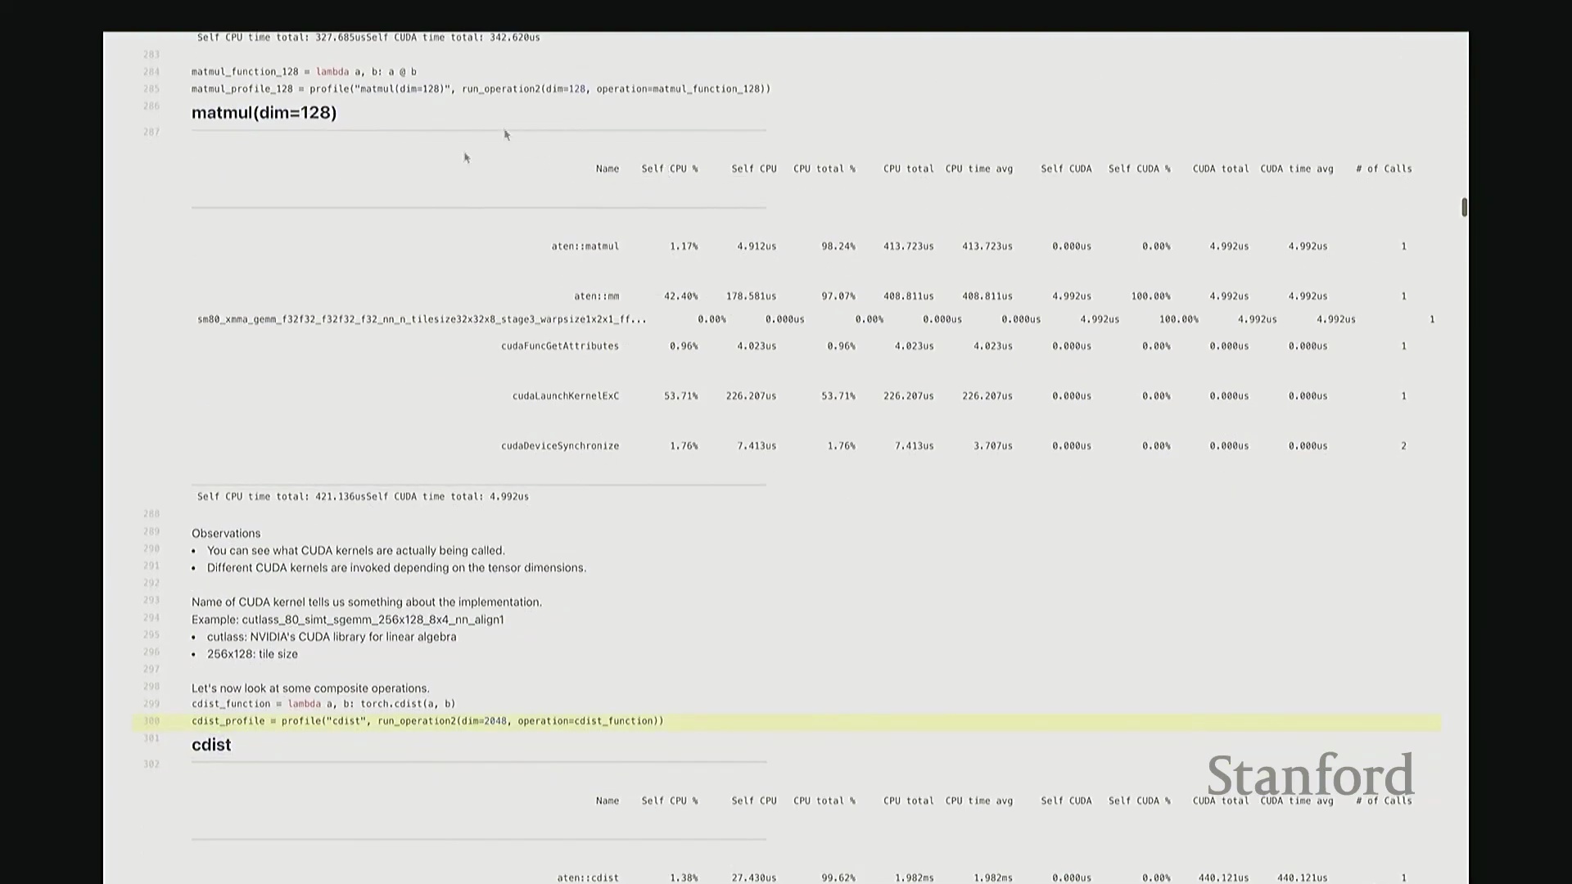Click the cudaDeviceSynchronize row name
1572x884 pixels.
[x=560, y=446]
